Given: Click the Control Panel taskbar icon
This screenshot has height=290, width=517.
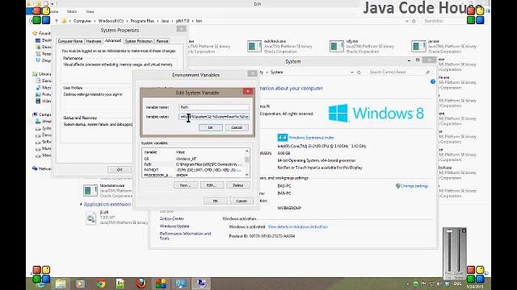Looking at the screenshot, I should click(181, 284).
